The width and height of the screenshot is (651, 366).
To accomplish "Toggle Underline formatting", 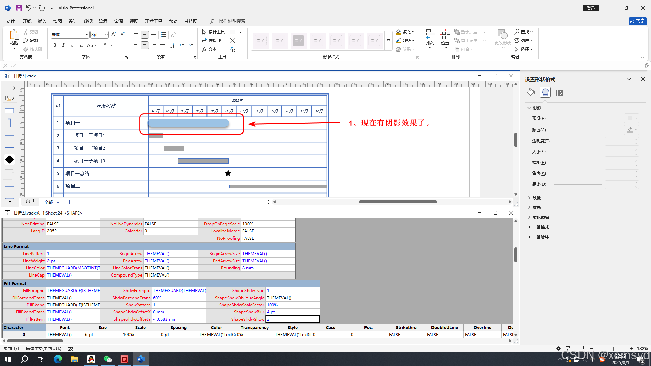I will 72,45.
